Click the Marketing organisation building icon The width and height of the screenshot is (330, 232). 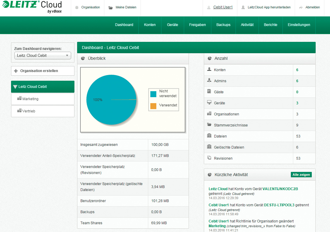point(19,99)
